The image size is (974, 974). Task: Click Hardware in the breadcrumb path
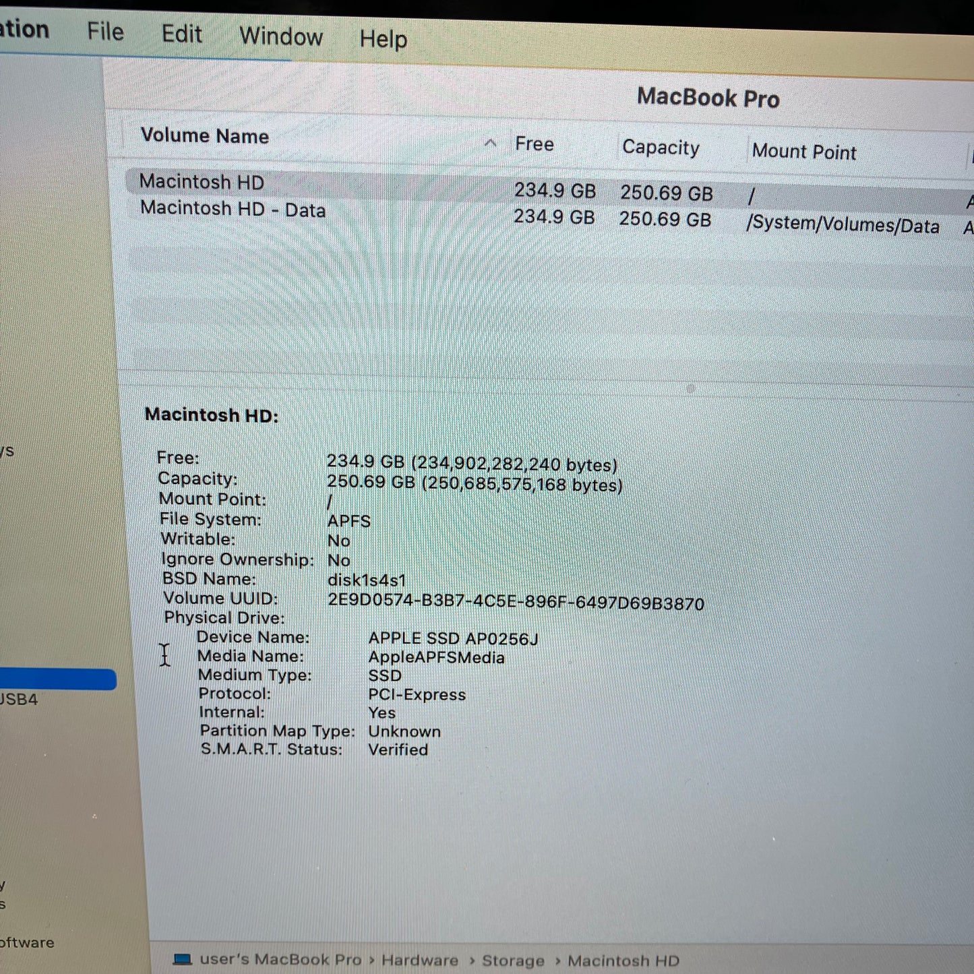click(420, 960)
